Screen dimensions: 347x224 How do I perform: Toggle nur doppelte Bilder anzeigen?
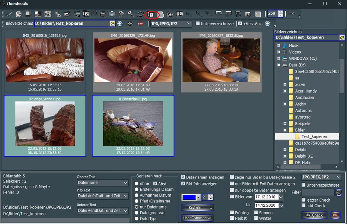tap(232, 190)
